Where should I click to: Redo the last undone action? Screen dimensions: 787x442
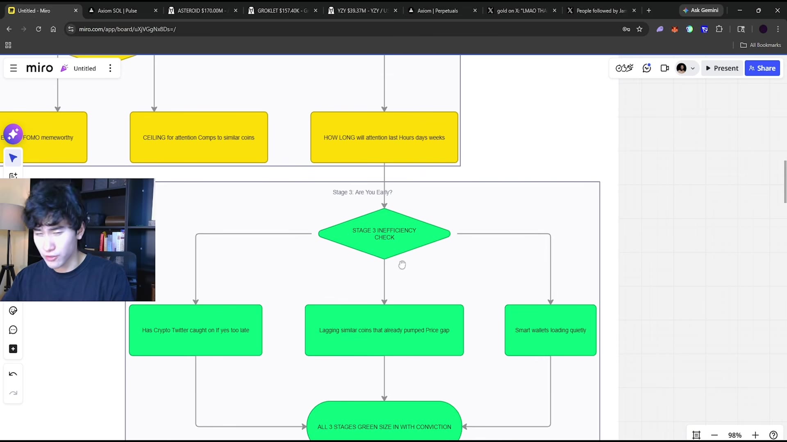point(13,393)
